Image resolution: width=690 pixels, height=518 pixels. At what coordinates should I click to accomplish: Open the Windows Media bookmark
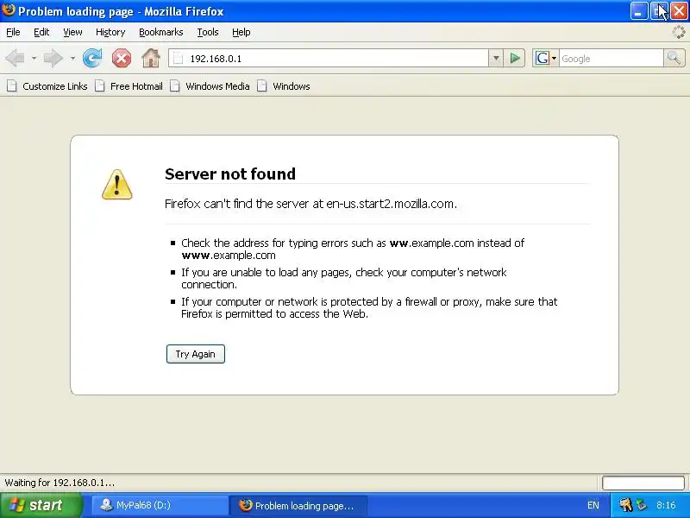(210, 86)
